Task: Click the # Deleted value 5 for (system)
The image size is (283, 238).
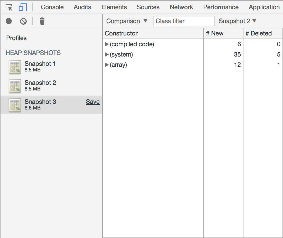Action: pyautogui.click(x=278, y=54)
